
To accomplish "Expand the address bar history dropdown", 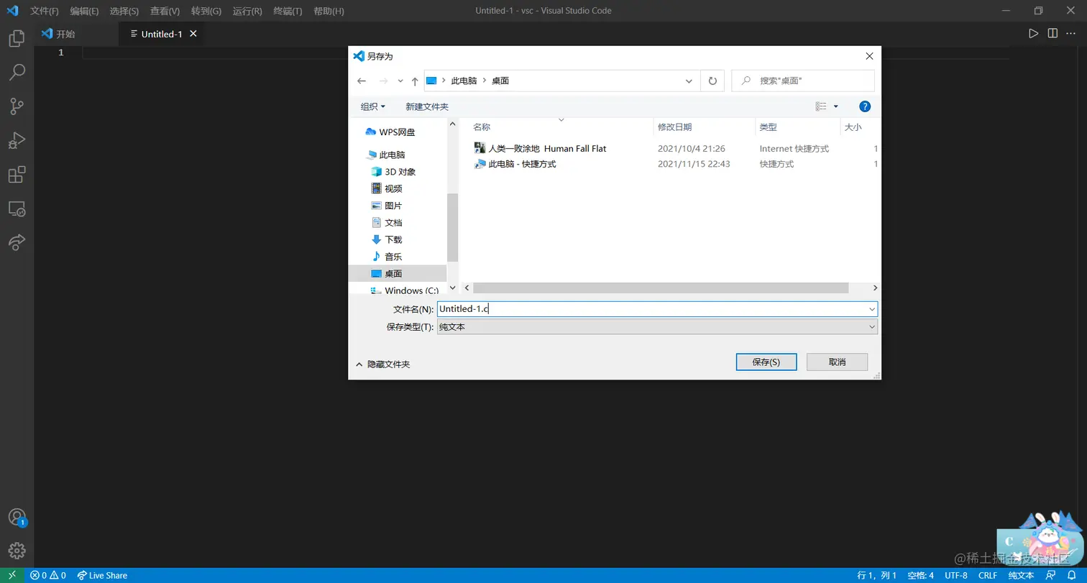I will 689,81.
